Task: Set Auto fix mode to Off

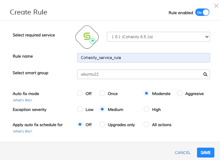Action: point(80,94)
